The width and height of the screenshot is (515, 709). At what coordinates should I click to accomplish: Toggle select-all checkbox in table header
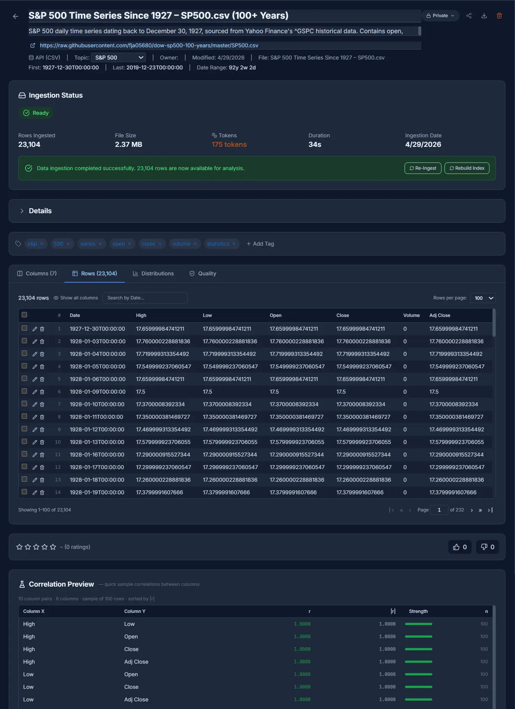(24, 315)
